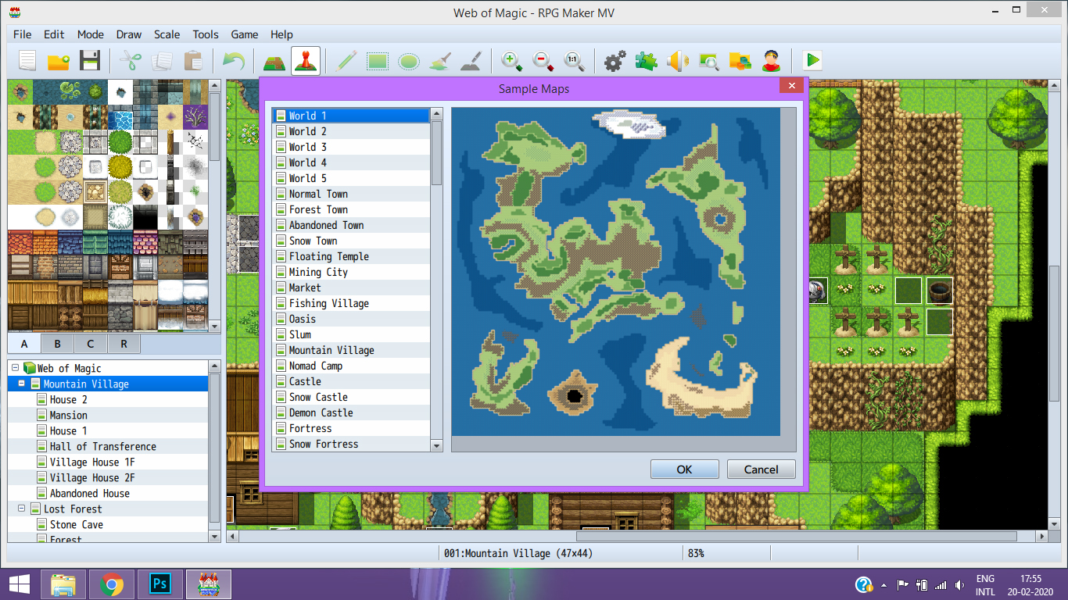This screenshot has height=600, width=1068.
Task: Open the Scale menu
Action: click(x=167, y=34)
